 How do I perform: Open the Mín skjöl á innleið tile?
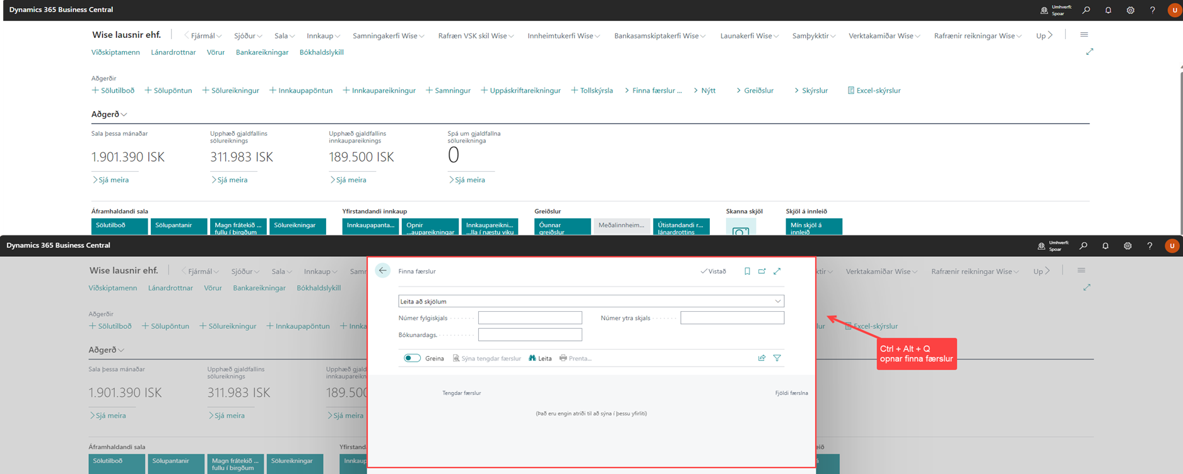814,227
